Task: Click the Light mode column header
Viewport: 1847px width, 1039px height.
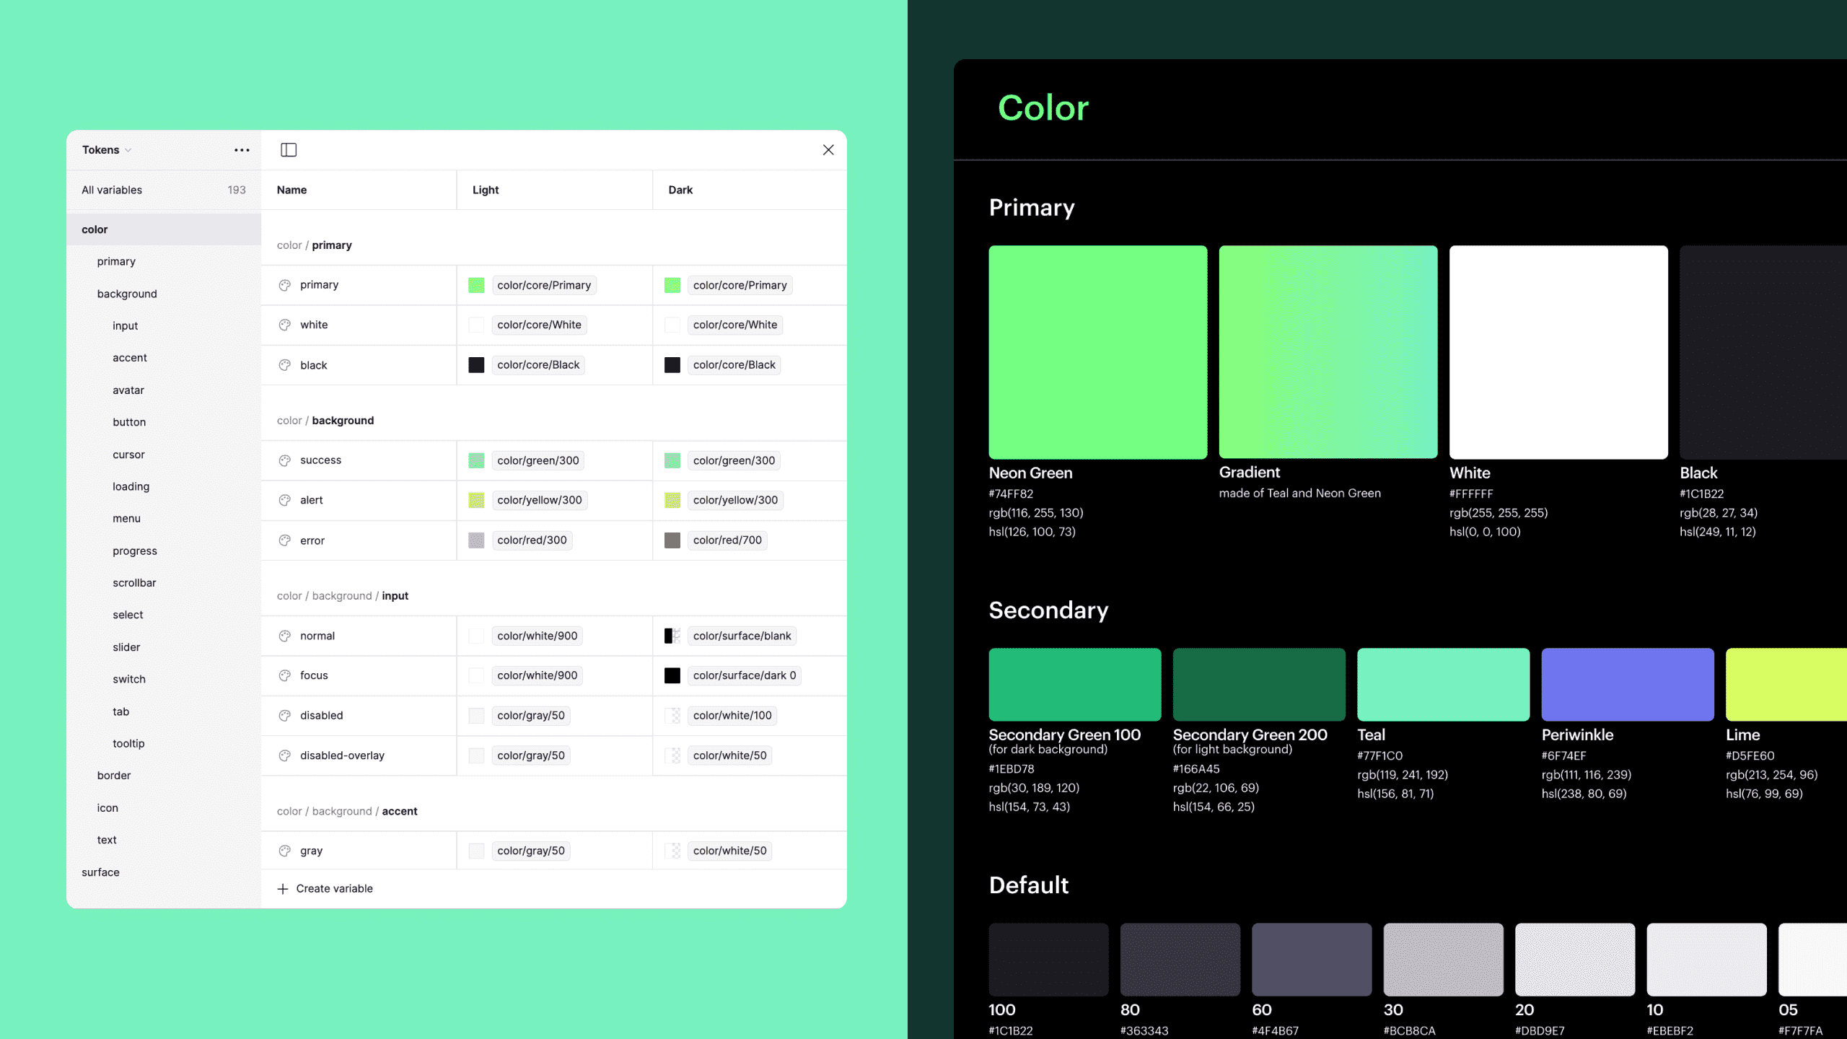Action: coord(486,190)
